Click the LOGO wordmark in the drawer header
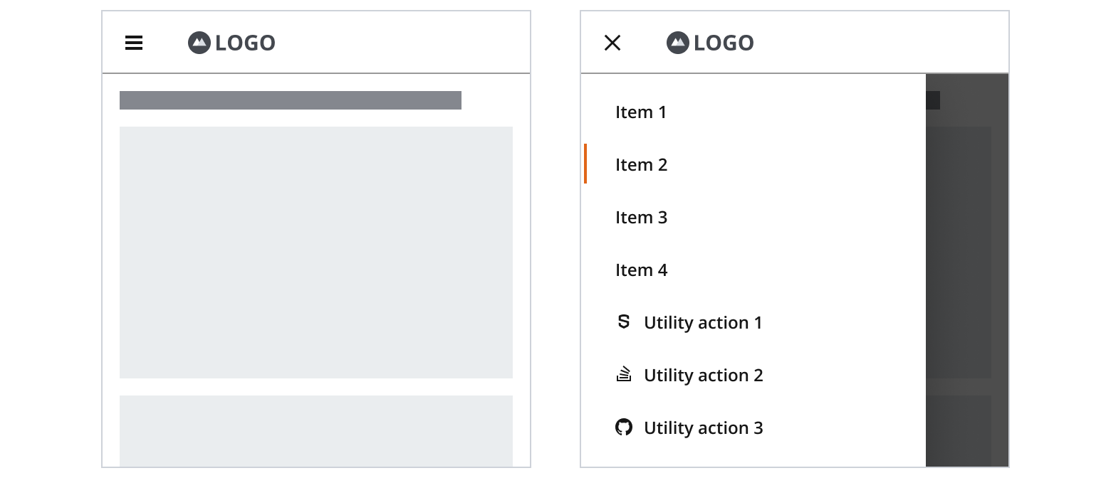The image size is (1111, 478). point(725,43)
